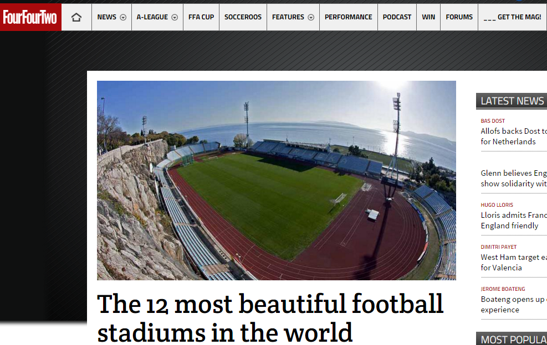Click the HUGO LLORIS tag
Image resolution: width=547 pixels, height=345 pixels.
[497, 205]
